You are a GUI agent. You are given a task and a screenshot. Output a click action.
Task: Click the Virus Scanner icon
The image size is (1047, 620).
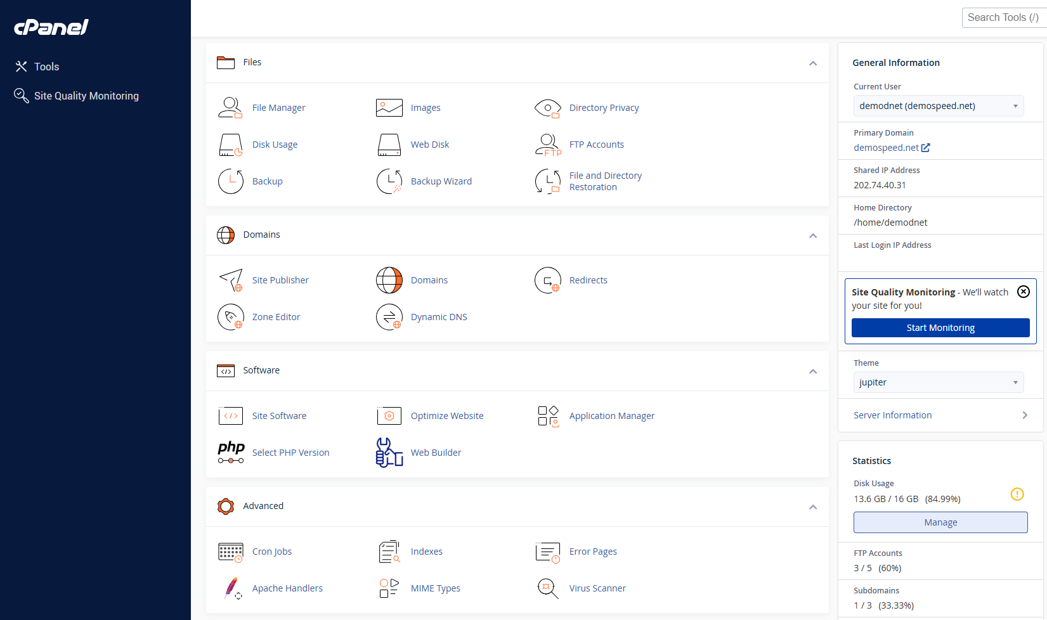[x=547, y=588]
